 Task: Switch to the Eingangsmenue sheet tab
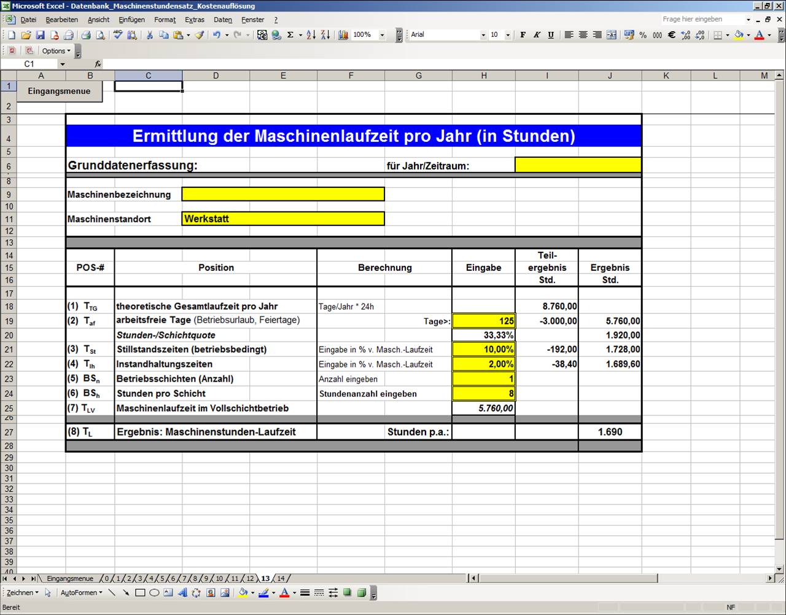pos(70,579)
